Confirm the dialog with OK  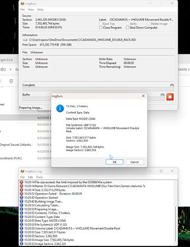(115, 162)
